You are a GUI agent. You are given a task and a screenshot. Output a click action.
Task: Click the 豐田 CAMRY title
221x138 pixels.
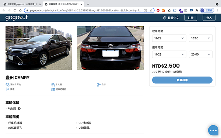(17, 78)
